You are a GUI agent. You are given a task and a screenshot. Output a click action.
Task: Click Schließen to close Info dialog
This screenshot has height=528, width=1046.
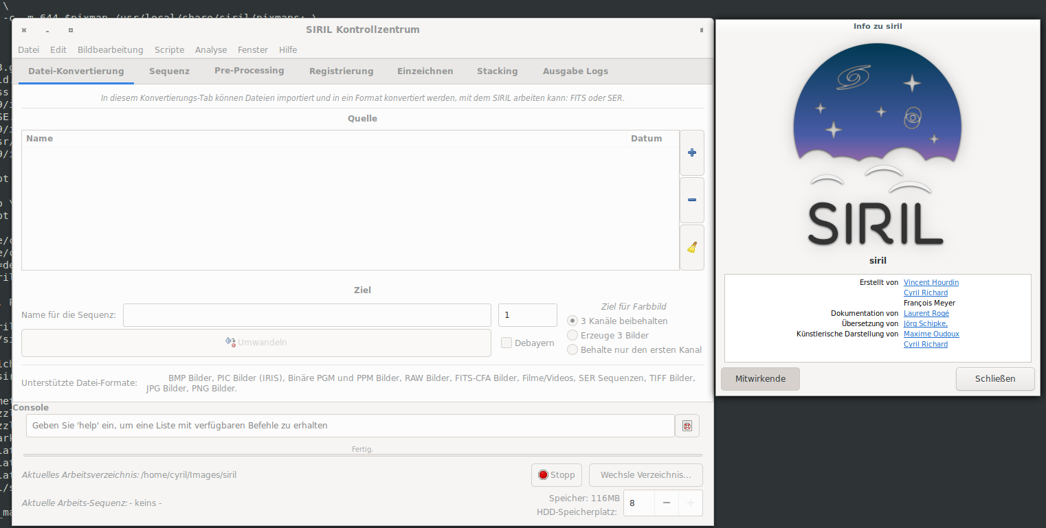click(x=995, y=378)
